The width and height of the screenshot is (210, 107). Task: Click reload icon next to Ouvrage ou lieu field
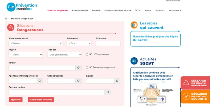pyautogui.click(x=108, y=92)
